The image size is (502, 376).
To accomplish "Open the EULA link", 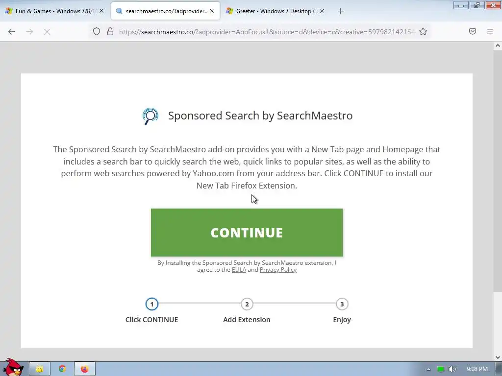I will point(239,270).
